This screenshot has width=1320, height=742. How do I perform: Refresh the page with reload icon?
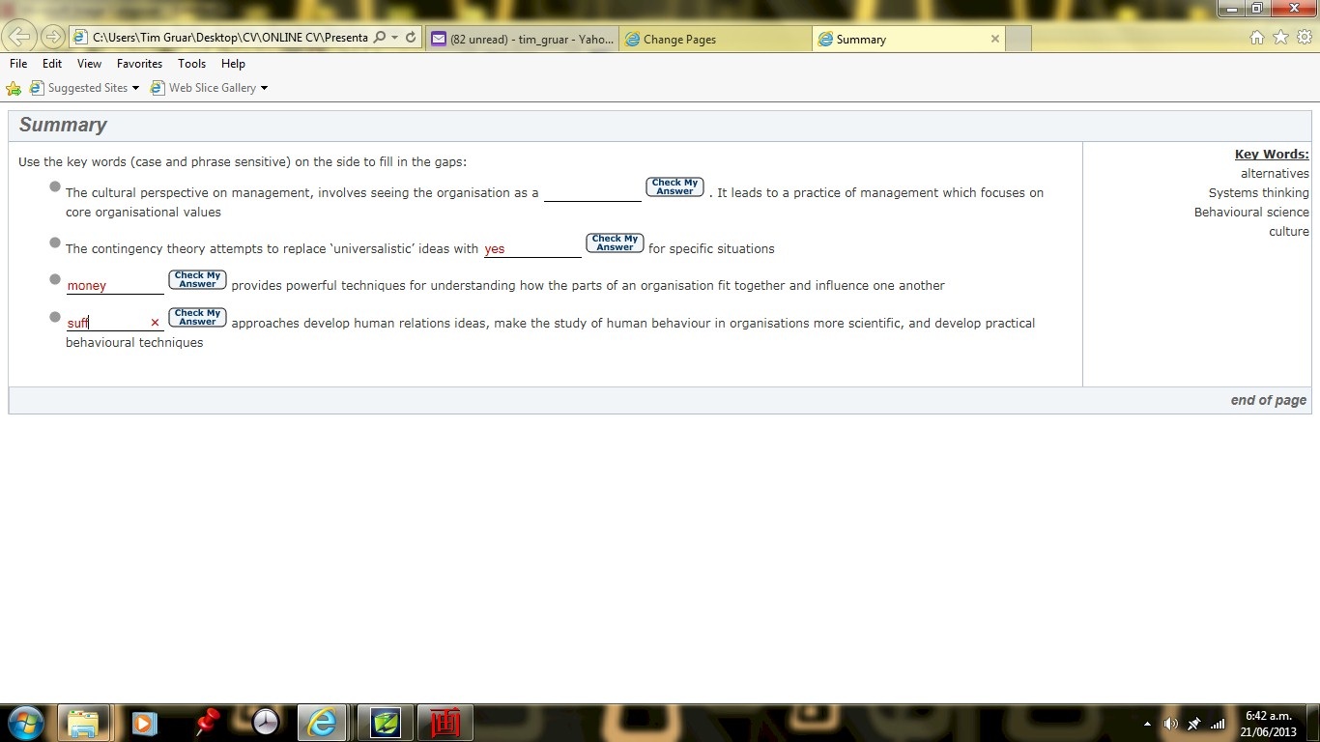(x=411, y=38)
